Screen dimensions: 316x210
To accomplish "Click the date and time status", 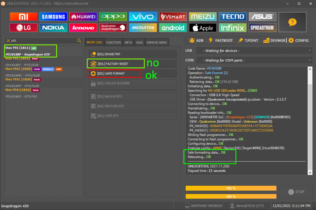I will coord(291,206).
